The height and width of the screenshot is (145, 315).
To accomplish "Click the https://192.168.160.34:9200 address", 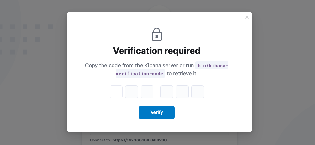I will pos(140,140).
